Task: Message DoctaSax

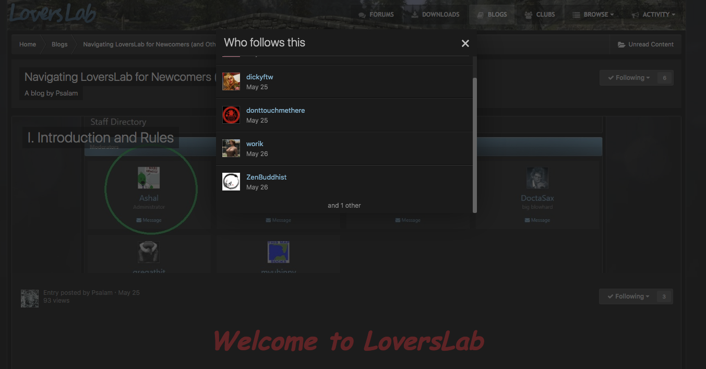Action: pyautogui.click(x=537, y=220)
